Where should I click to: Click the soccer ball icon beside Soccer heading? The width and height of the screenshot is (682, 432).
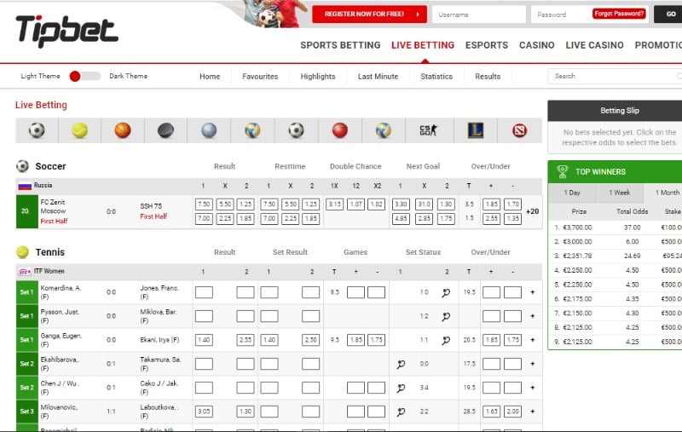pos(23,166)
